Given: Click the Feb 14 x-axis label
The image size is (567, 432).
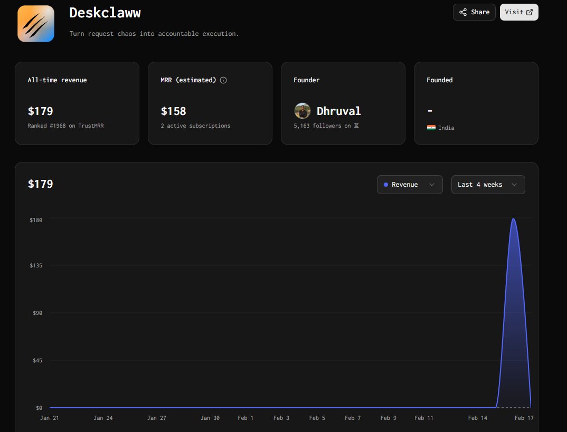Looking at the screenshot, I should 477,418.
